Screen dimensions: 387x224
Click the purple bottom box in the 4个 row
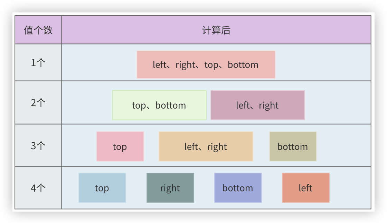pyautogui.click(x=238, y=188)
